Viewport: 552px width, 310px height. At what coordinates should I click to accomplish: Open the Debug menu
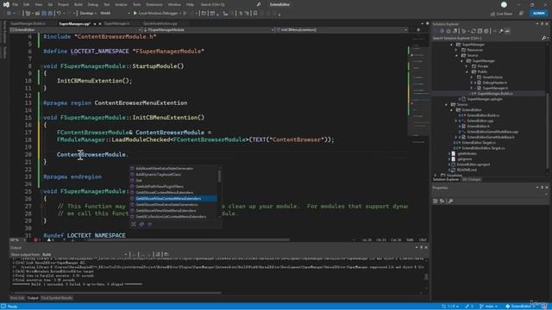[93, 4]
